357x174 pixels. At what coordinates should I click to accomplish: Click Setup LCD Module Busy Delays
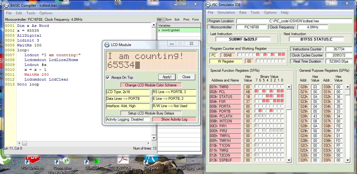pos(151,113)
